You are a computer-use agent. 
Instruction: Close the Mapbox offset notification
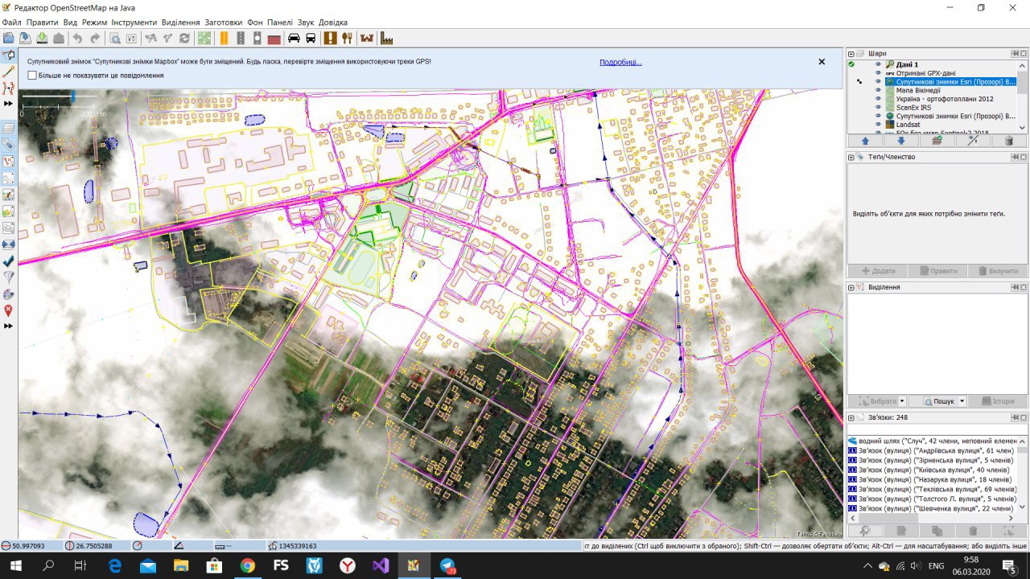(822, 62)
